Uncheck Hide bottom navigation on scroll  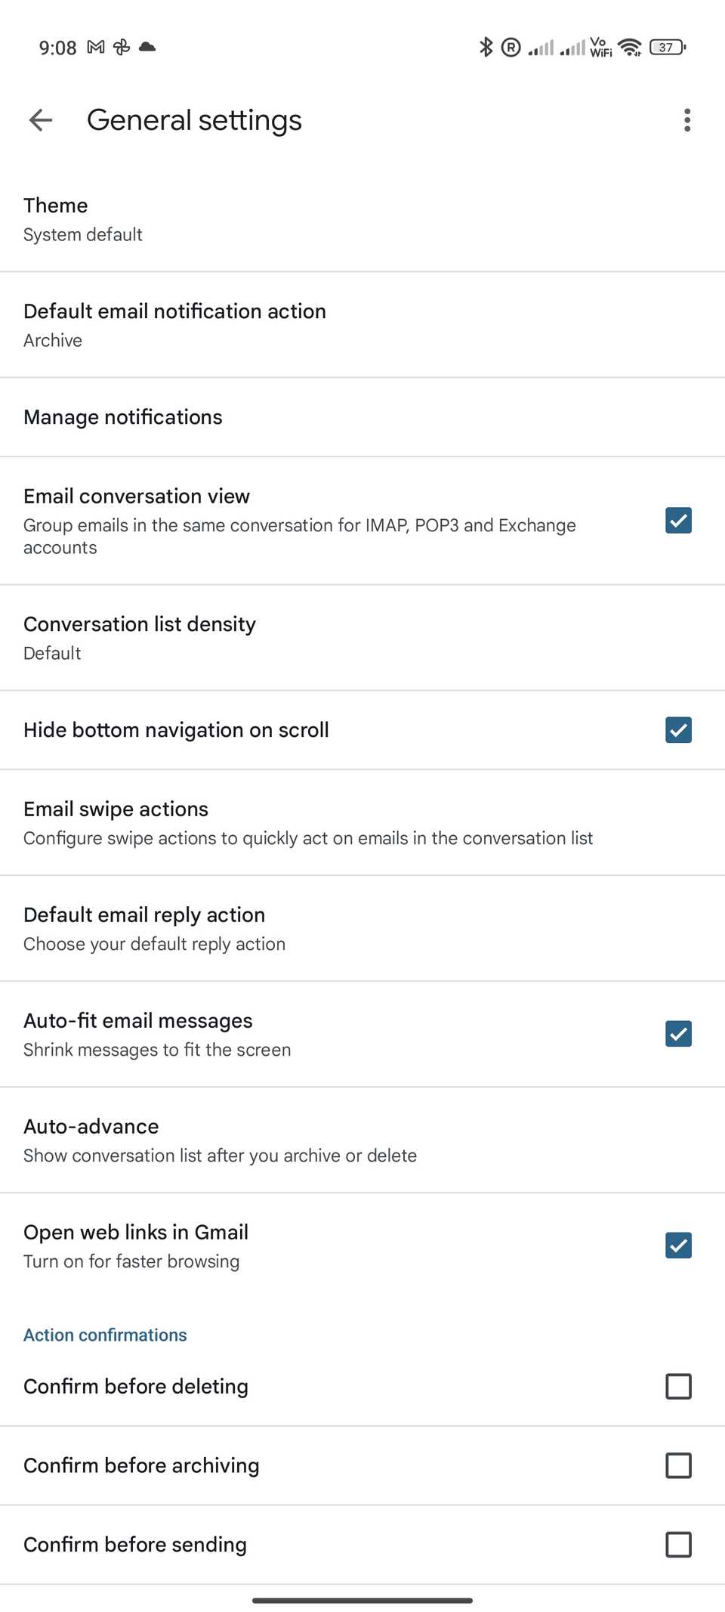(x=677, y=729)
